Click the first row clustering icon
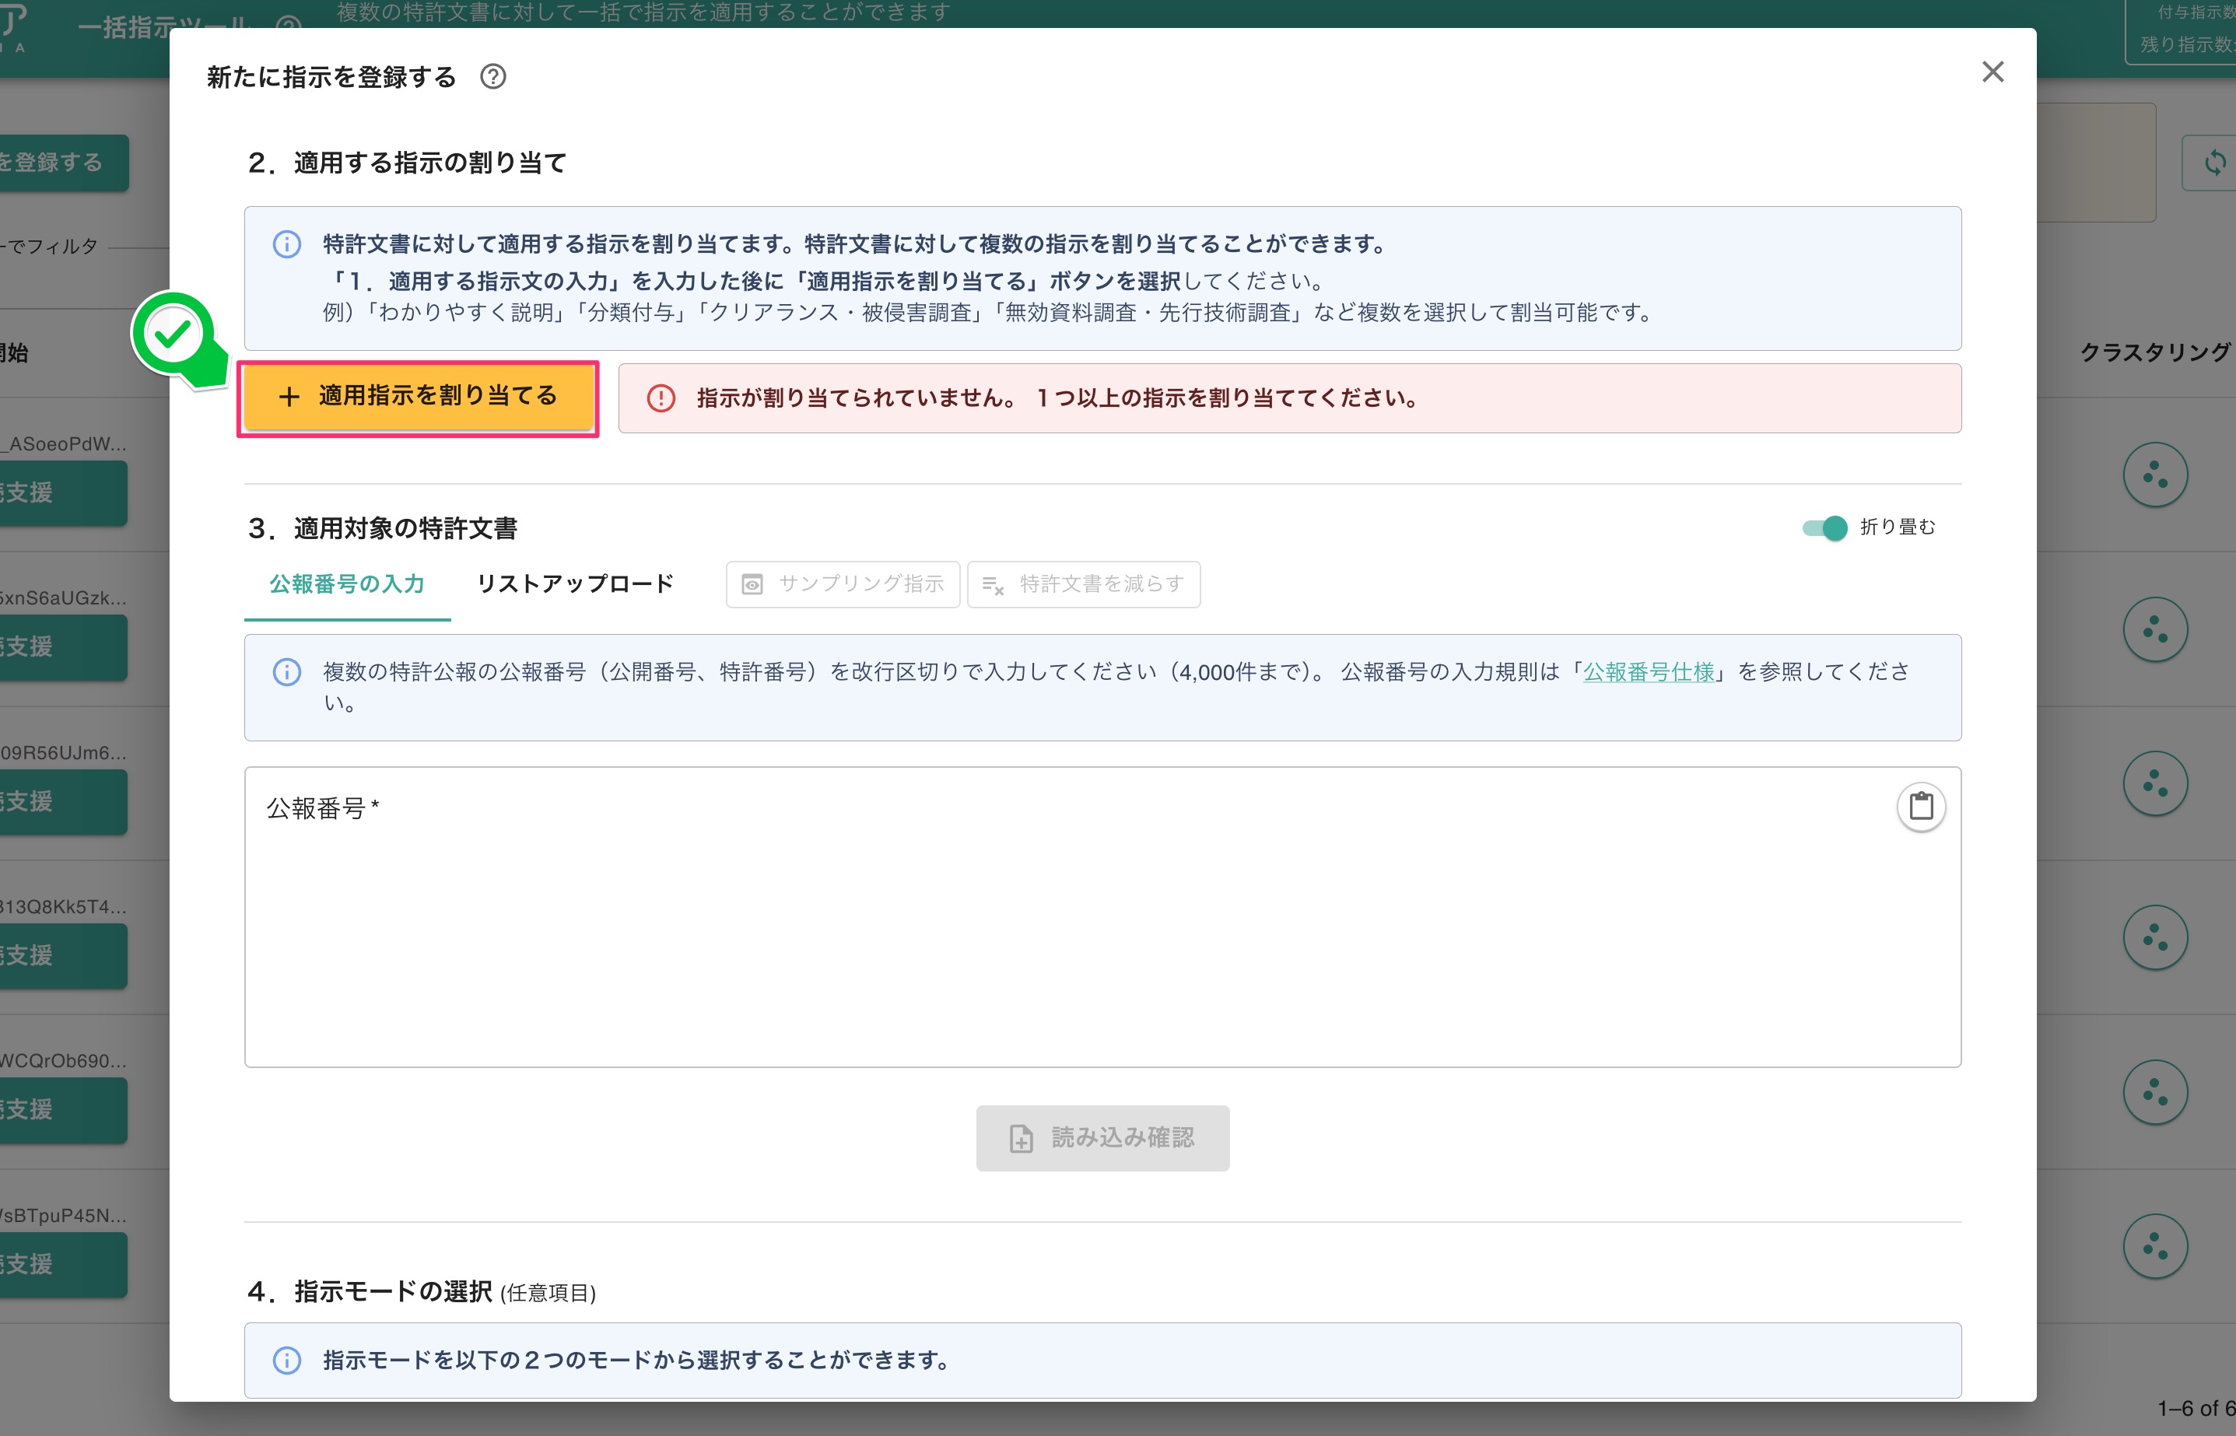 (2154, 475)
